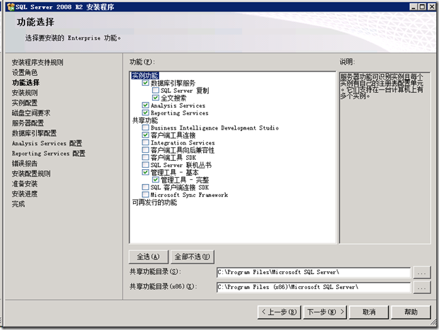Click 设置角色 step in sidebar
The height and width of the screenshot is (330, 439).
(25, 72)
